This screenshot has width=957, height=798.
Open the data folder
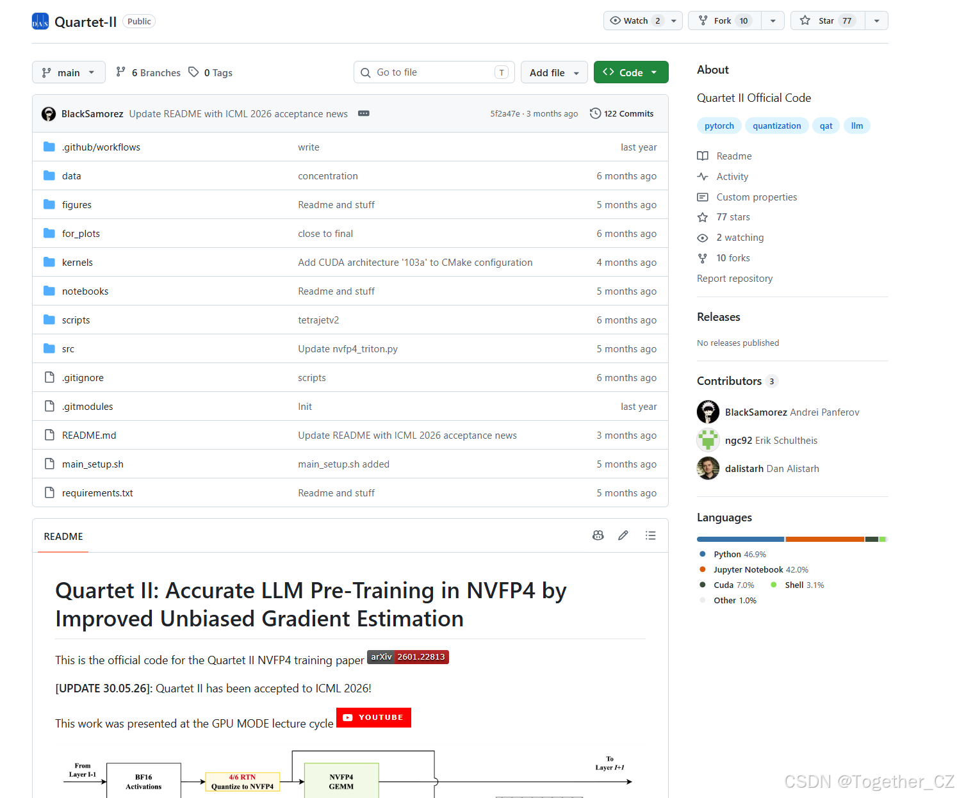(71, 175)
